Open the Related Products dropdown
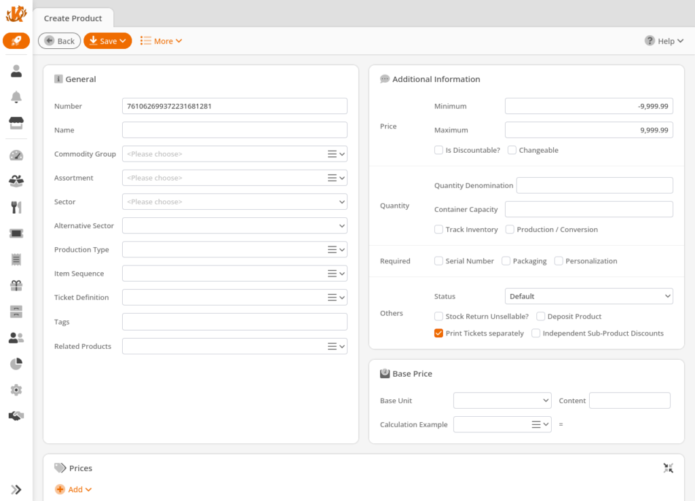695x501 pixels. 234,346
